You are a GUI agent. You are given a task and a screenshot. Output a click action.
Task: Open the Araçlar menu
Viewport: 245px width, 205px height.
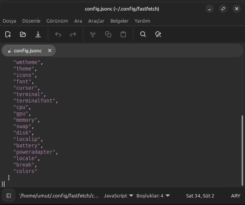[x=96, y=21]
